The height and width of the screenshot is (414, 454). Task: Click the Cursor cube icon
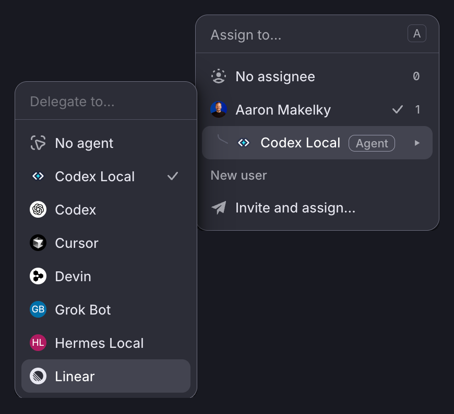[38, 243]
